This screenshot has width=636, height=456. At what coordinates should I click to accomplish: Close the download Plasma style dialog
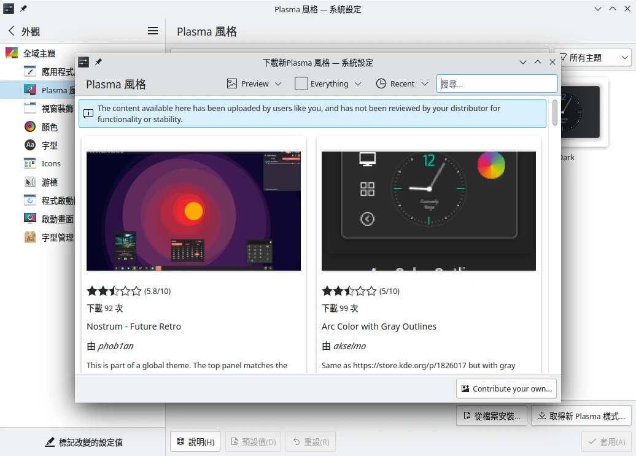click(552, 62)
